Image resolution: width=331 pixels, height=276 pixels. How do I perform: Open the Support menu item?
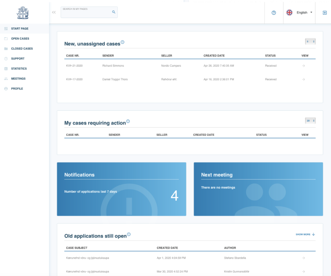25,59
